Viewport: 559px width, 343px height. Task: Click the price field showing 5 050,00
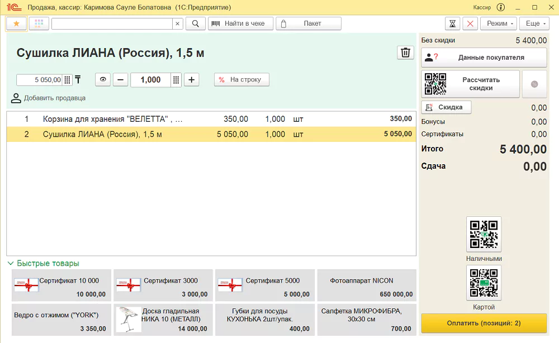click(x=40, y=80)
